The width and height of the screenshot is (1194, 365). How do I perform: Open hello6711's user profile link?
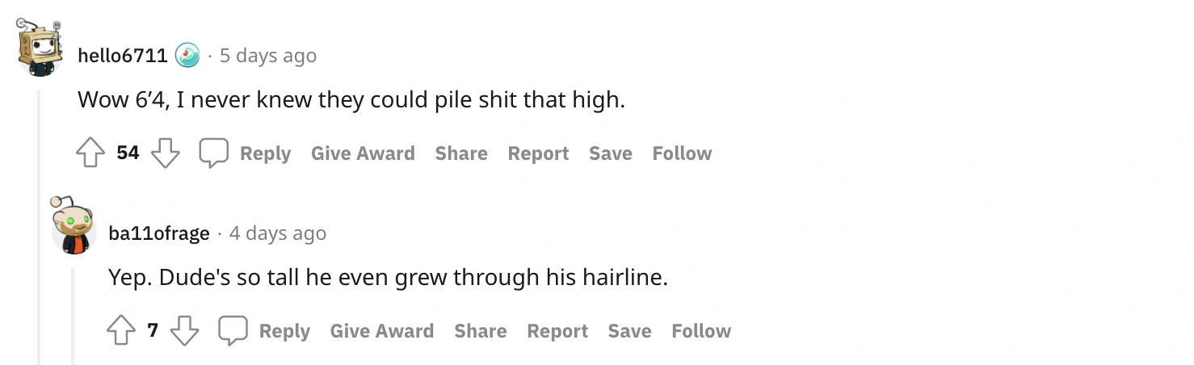[x=122, y=56]
